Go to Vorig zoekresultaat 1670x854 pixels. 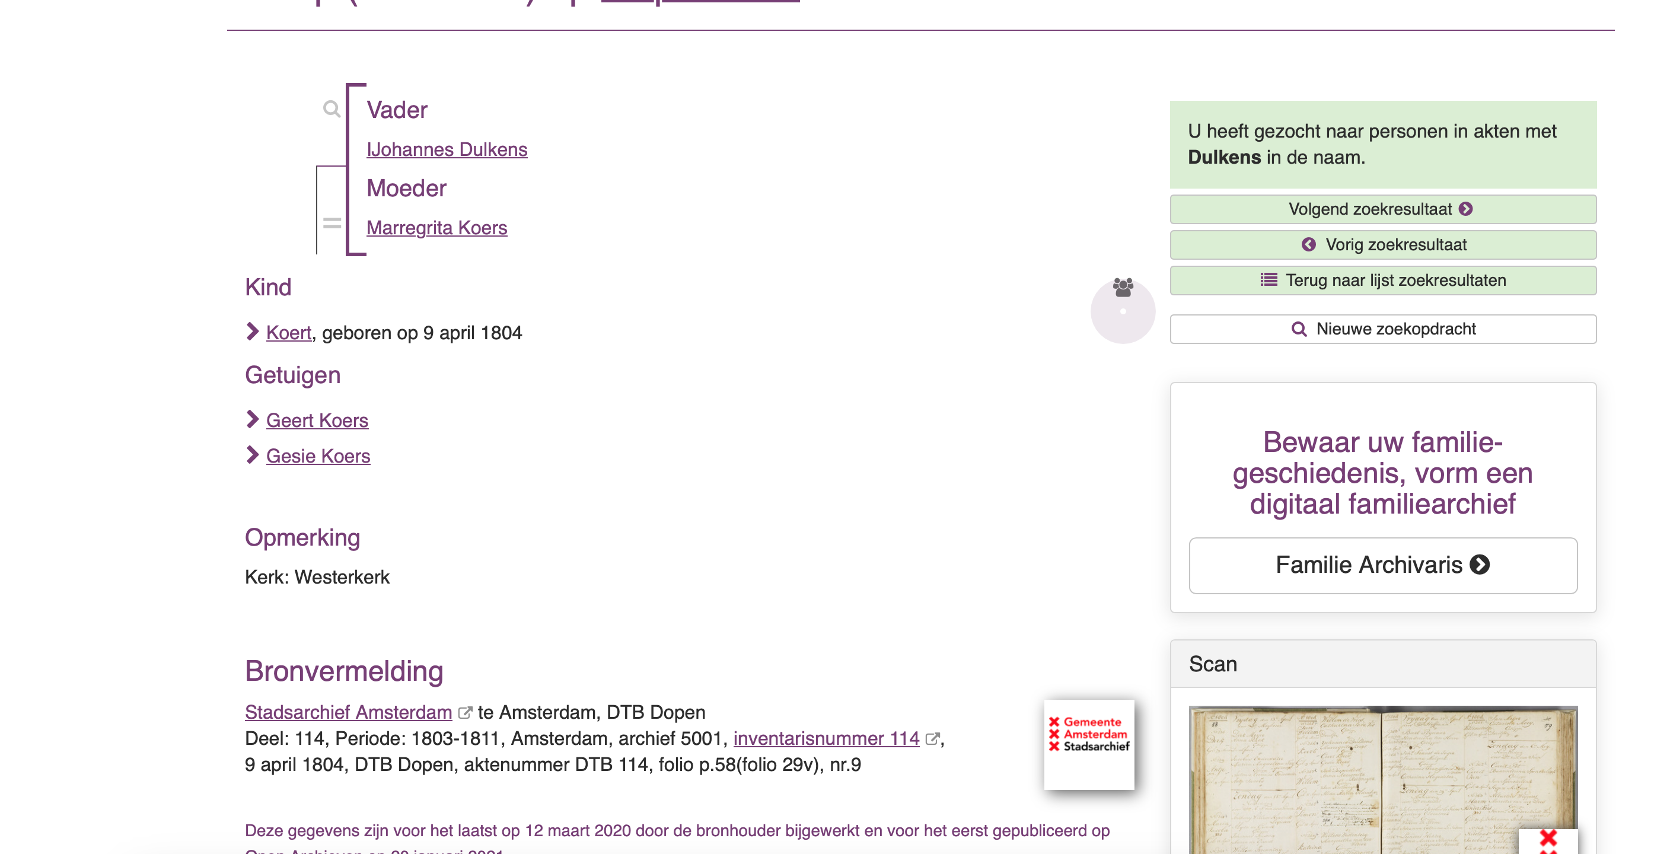(1383, 245)
